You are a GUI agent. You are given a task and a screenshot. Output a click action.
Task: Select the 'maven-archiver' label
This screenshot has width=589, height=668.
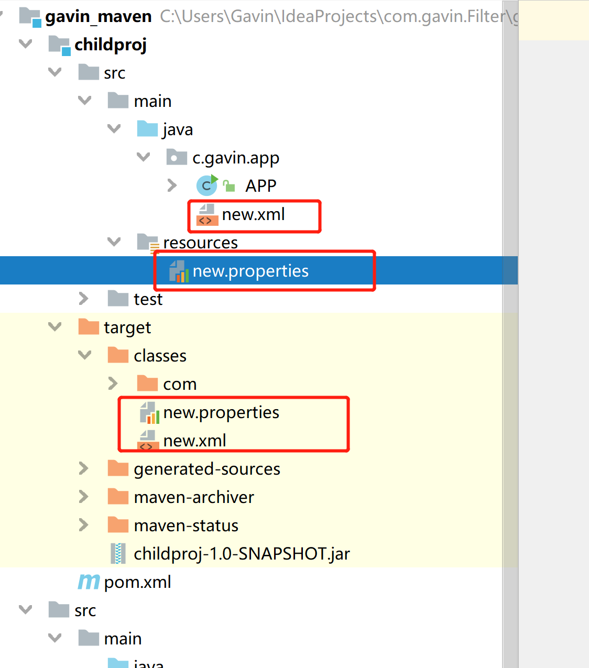coord(194,497)
